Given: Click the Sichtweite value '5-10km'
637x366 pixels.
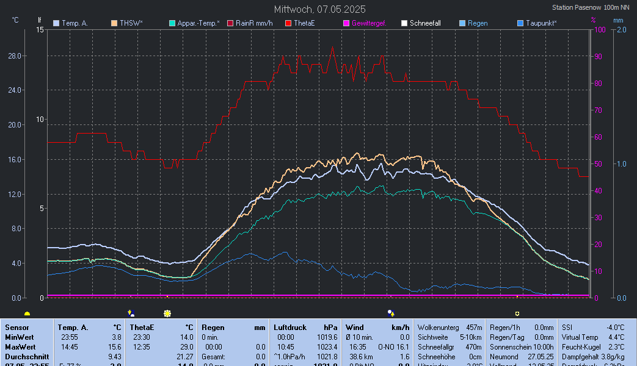Looking at the screenshot, I should tap(471, 337).
